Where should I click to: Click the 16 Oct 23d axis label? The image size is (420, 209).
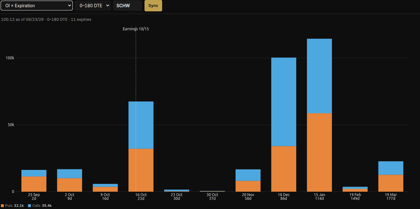pyautogui.click(x=141, y=197)
